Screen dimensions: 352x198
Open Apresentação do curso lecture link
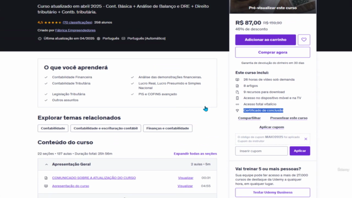tap(70, 186)
